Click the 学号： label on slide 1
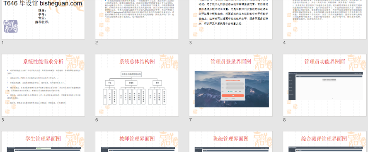 pos(42,14)
